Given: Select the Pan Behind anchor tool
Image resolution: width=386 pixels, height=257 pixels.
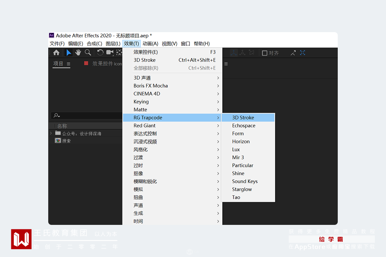Looking at the screenshot, I should (119, 53).
